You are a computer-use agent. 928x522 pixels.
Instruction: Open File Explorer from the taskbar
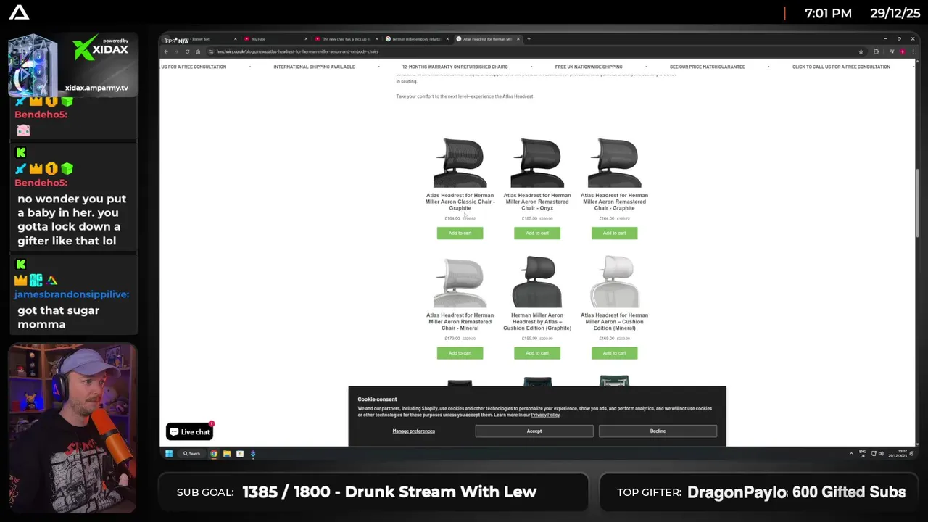tap(227, 454)
